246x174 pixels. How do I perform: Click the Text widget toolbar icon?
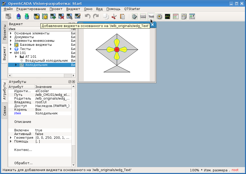click(x=151, y=16)
